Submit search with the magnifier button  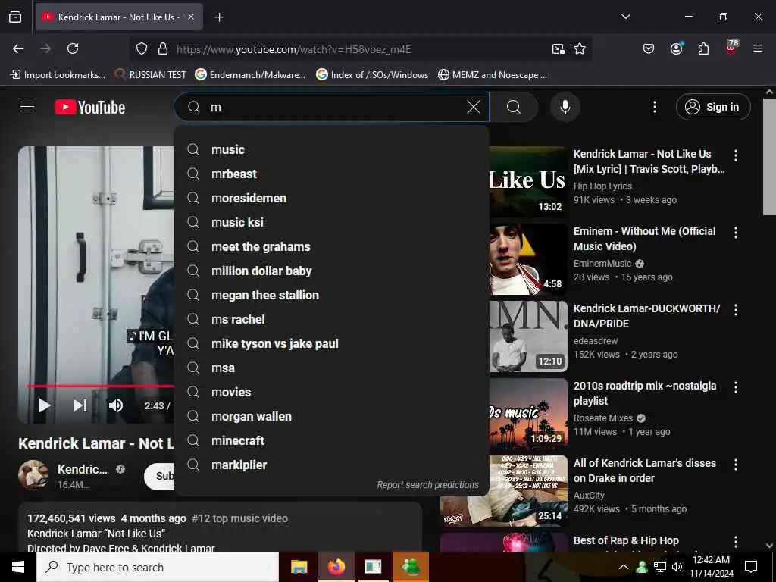(514, 107)
